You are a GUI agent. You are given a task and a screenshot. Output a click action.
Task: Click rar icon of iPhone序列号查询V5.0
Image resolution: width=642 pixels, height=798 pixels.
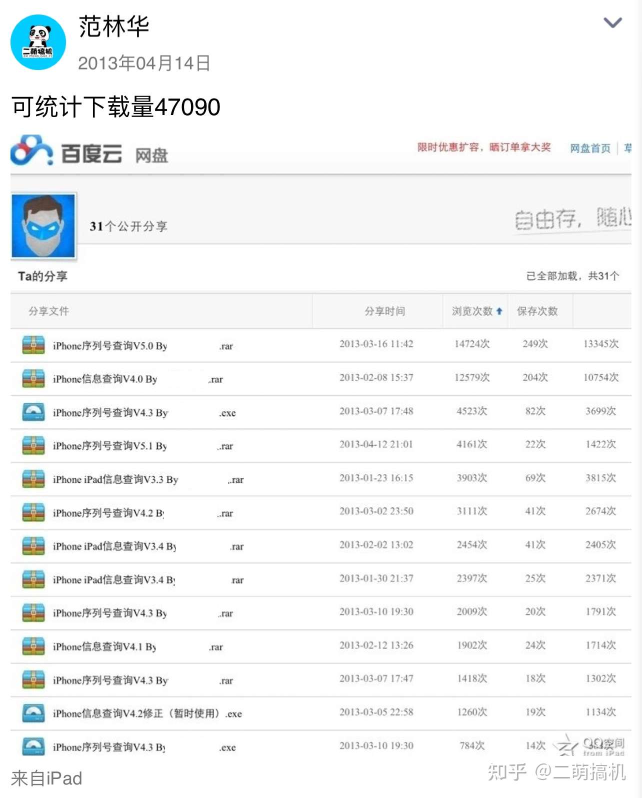33,345
